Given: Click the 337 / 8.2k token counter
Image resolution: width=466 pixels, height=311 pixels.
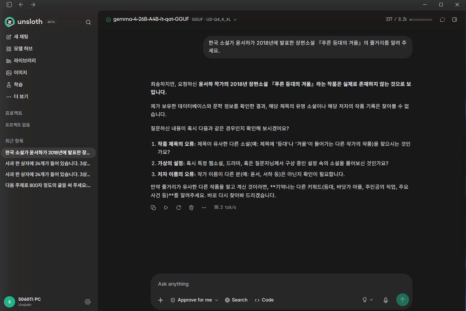Looking at the screenshot, I should (x=396, y=19).
